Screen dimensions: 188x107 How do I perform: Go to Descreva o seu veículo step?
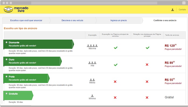pos(72,20)
